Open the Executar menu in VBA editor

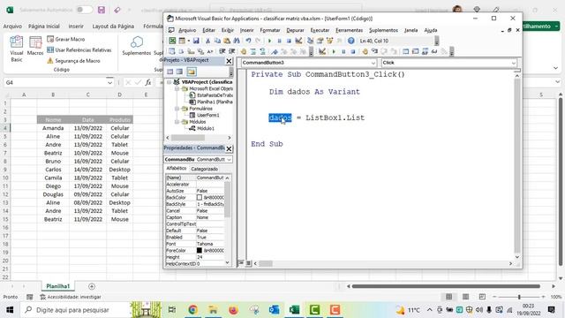point(320,30)
